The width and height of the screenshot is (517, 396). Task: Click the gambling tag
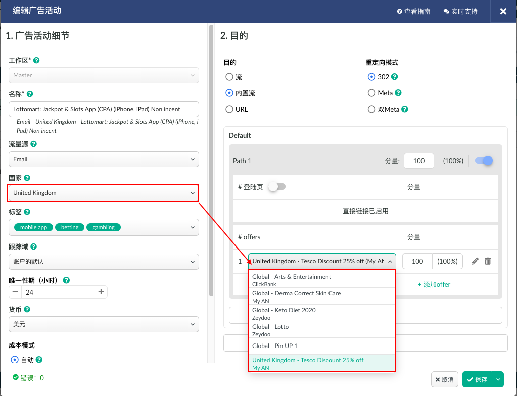[x=104, y=227]
